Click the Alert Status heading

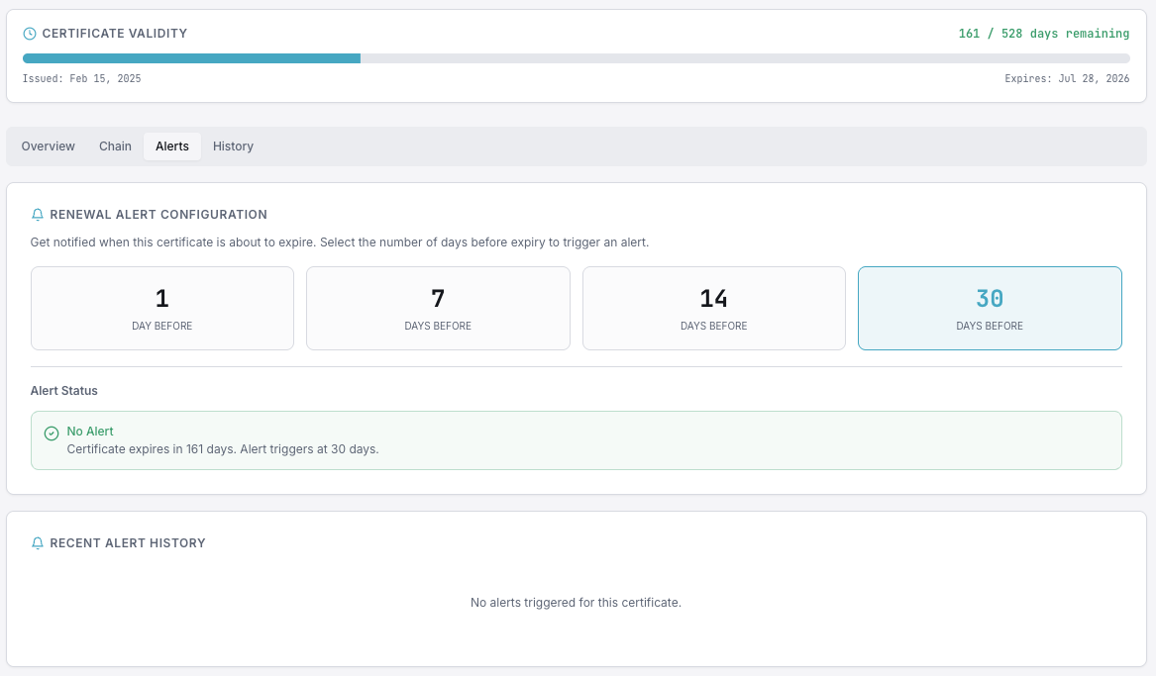64,391
